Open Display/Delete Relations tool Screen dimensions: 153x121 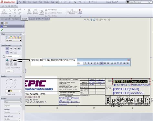pos(72,12)
